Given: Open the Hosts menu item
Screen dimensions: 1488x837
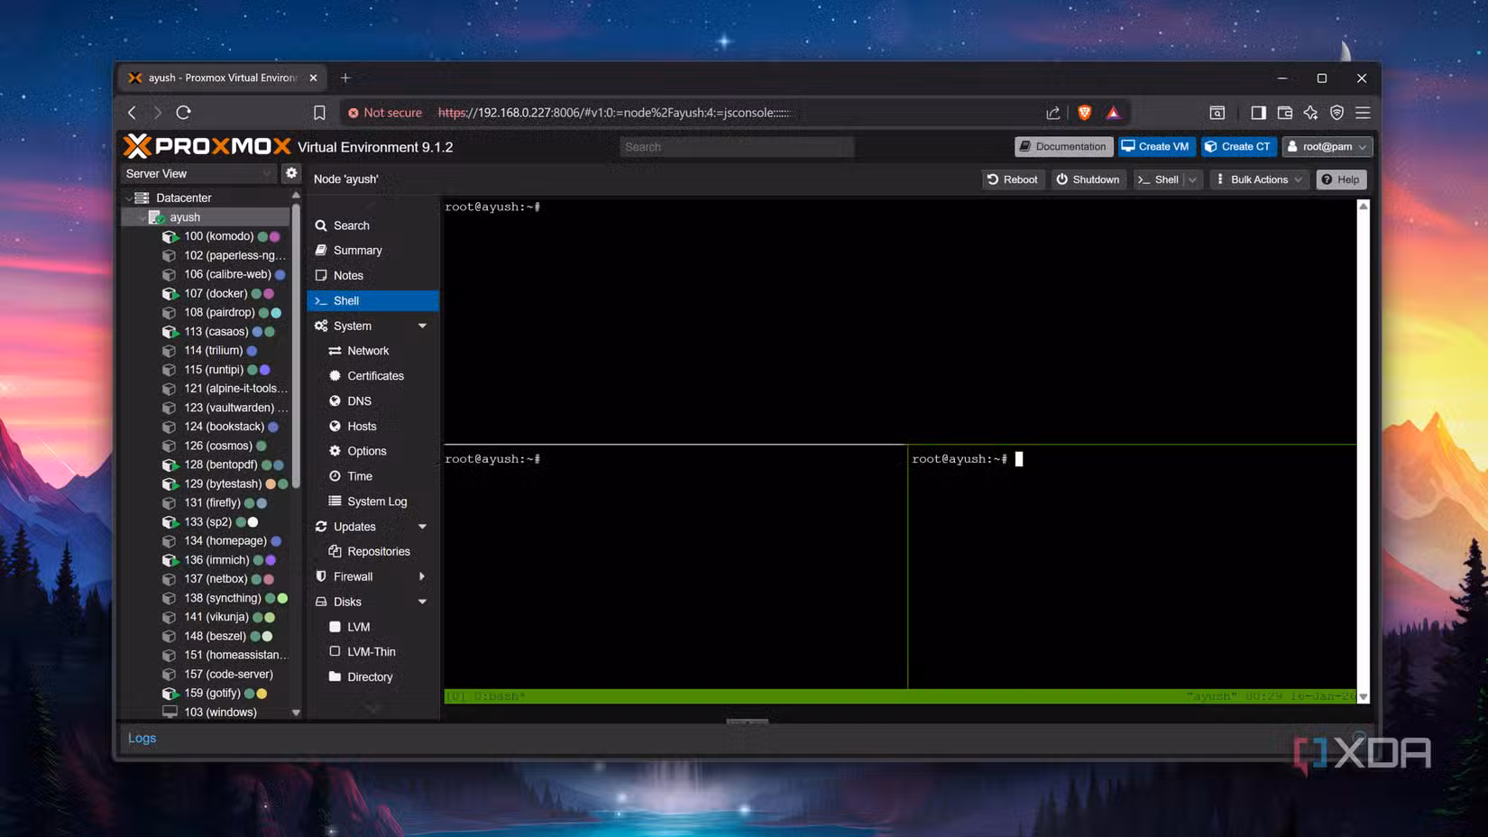Looking at the screenshot, I should pyautogui.click(x=372, y=426).
